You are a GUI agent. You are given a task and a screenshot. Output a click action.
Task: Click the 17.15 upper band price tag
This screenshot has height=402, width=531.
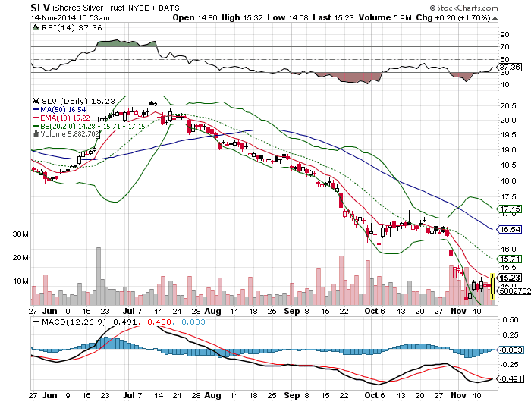509,209
